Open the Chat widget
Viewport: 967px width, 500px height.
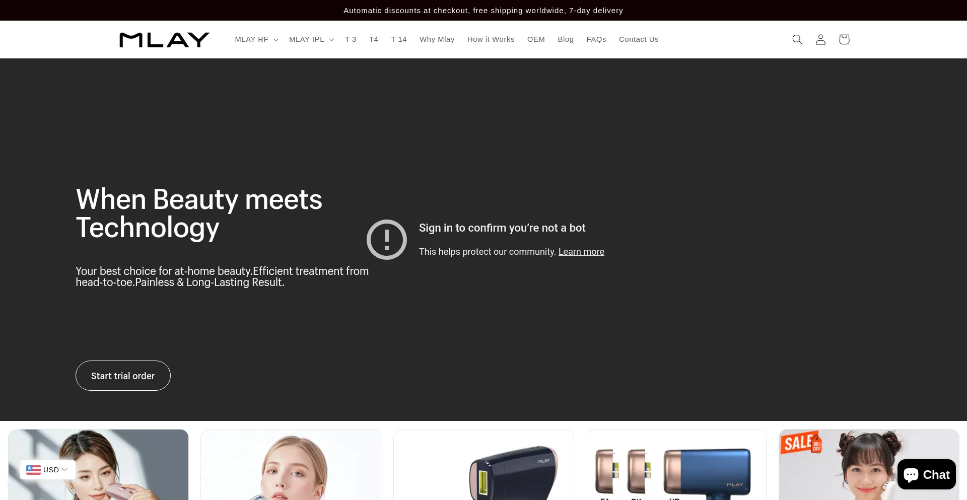(x=926, y=474)
